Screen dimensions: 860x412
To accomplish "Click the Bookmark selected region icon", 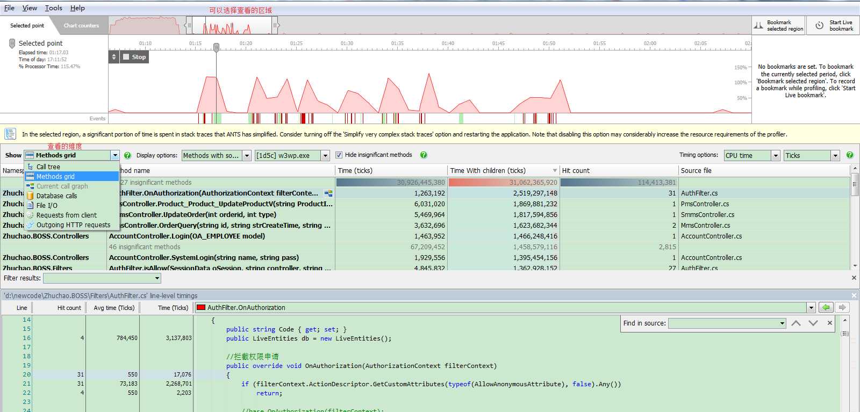I will click(758, 25).
